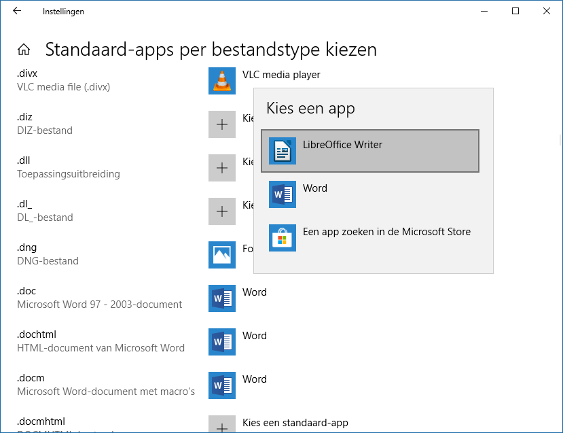
Task: Click the Word icon in app chooser
Action: (283, 194)
